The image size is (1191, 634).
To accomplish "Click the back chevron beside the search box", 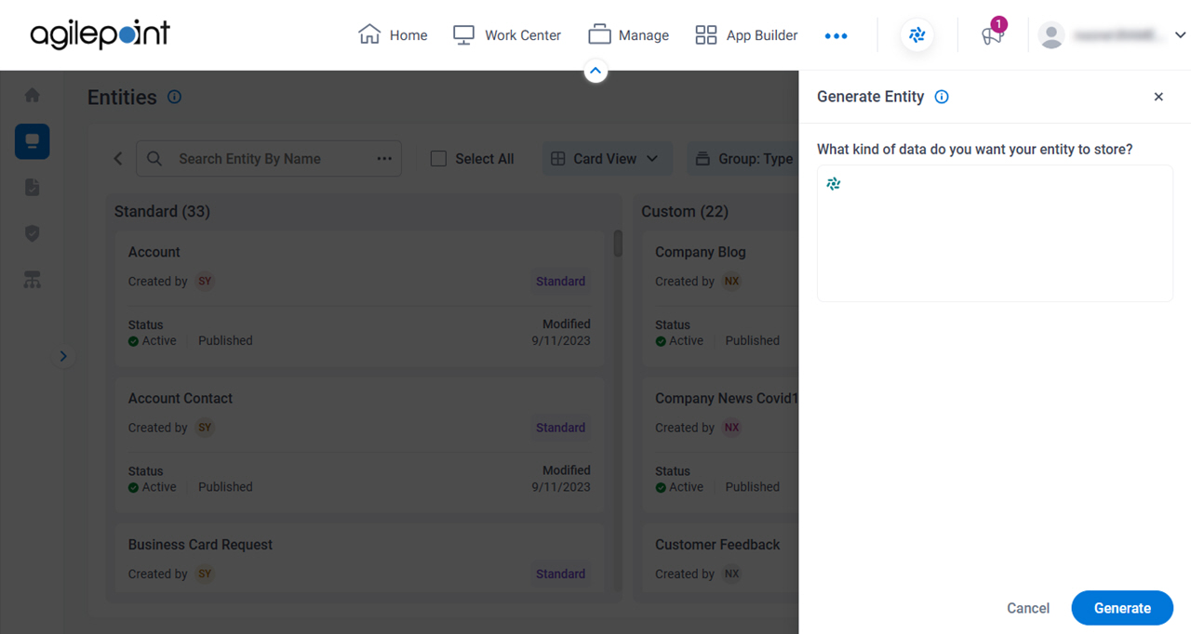I will pos(118,159).
